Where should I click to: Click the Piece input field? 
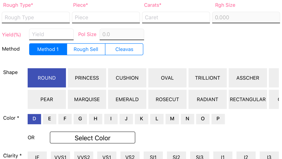tap(106, 18)
